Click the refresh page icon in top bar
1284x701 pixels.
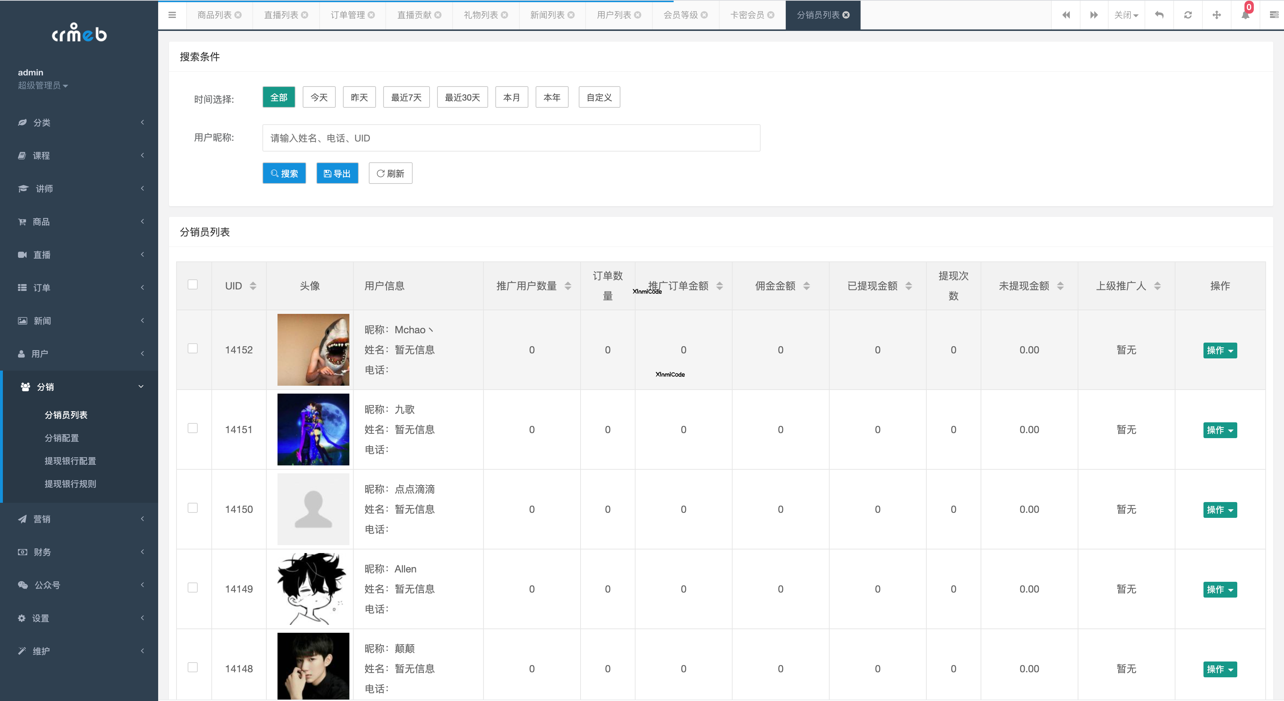[1188, 15]
